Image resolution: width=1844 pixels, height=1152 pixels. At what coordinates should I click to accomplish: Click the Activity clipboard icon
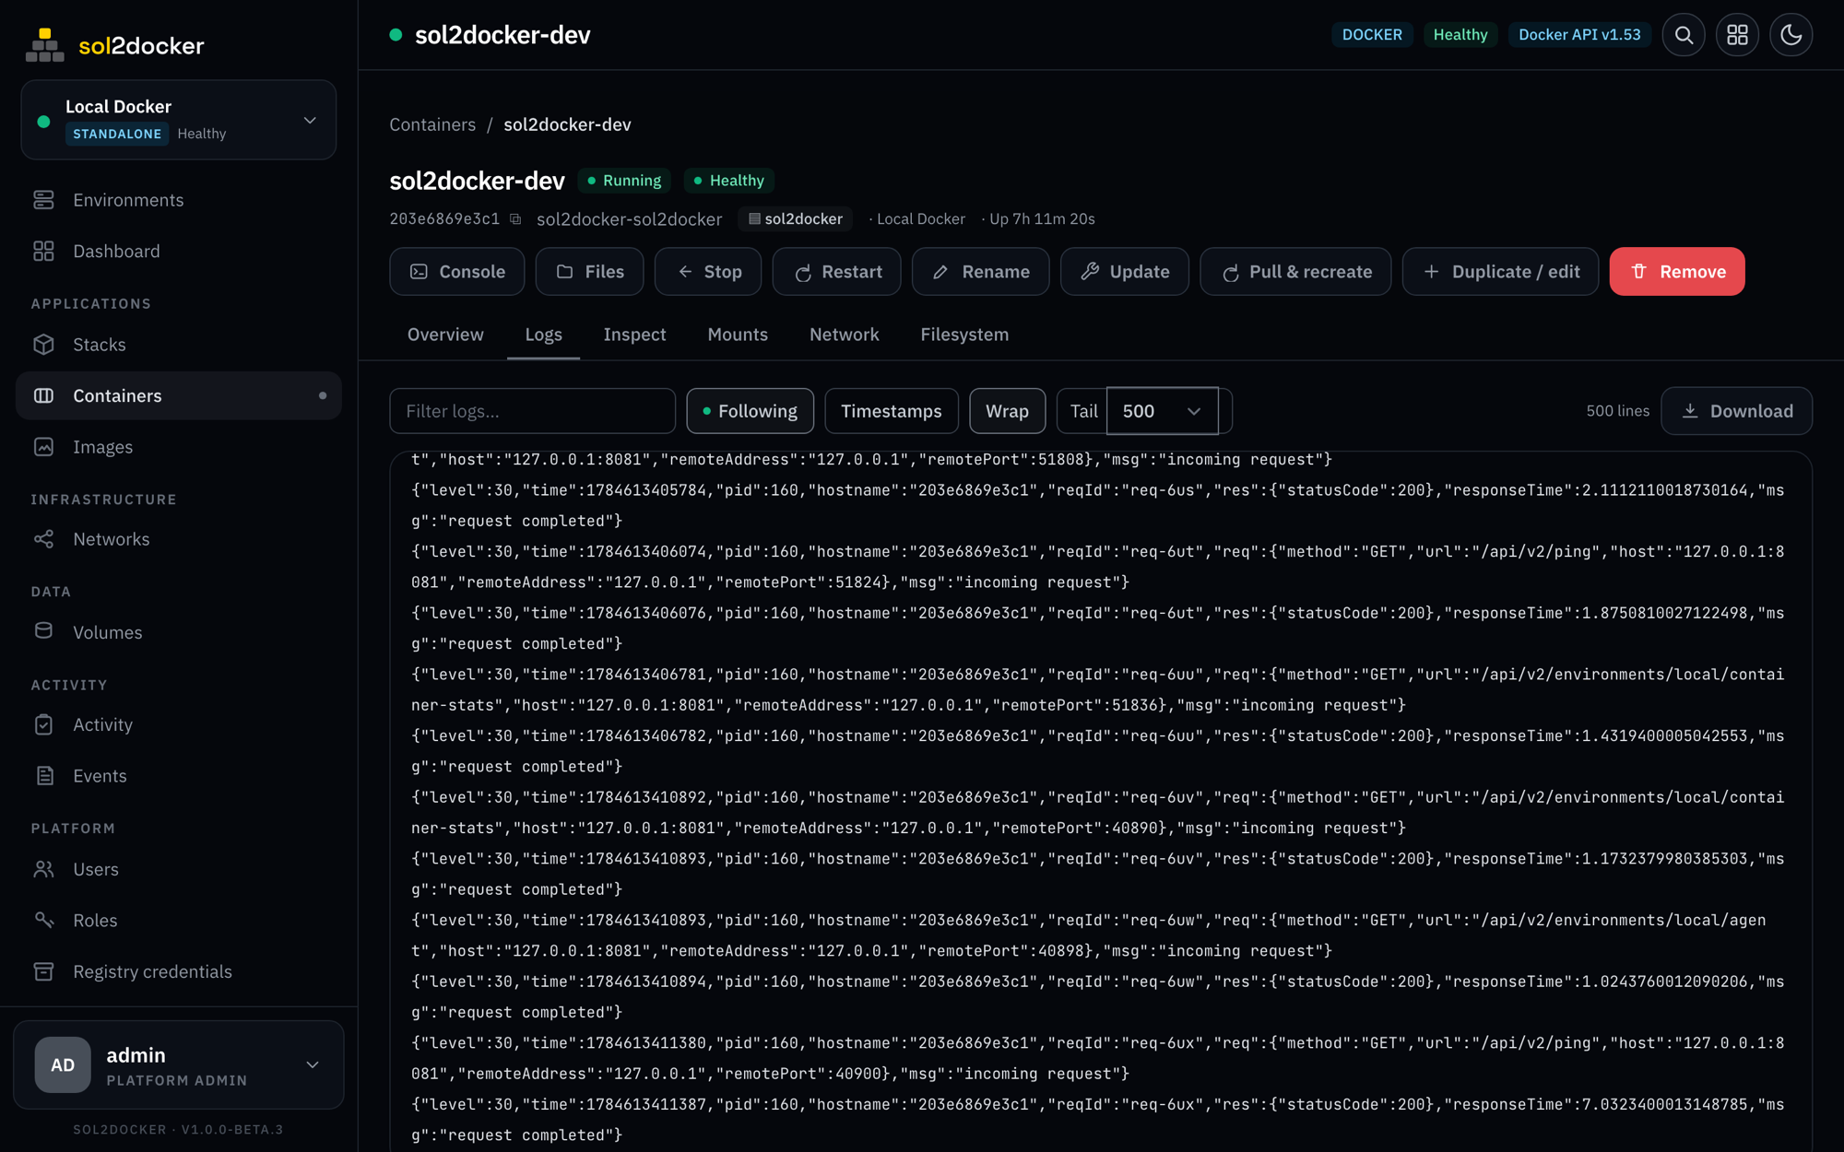(43, 724)
